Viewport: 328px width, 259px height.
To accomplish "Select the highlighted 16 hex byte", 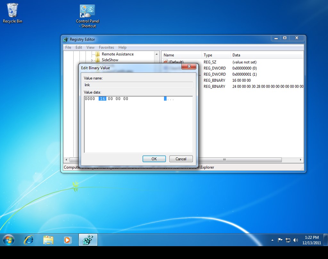I will (102, 99).
